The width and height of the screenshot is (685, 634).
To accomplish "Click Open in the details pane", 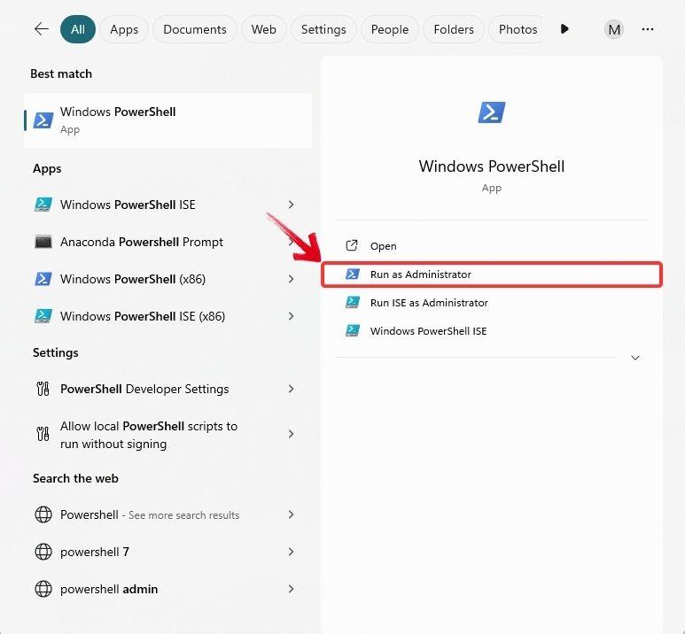I will tap(492, 246).
